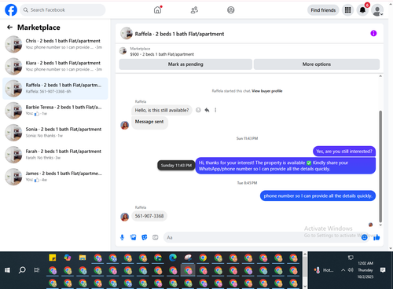Viewport: 393px width, 289px height.
Task: React with emoji to 'Hello, is this still available?'
Action: [198, 110]
